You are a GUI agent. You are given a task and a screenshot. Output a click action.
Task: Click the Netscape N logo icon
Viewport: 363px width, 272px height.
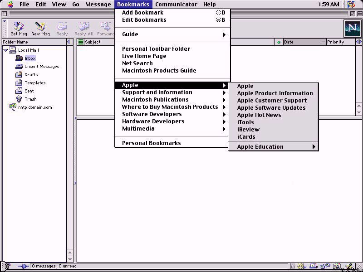pos(352,29)
